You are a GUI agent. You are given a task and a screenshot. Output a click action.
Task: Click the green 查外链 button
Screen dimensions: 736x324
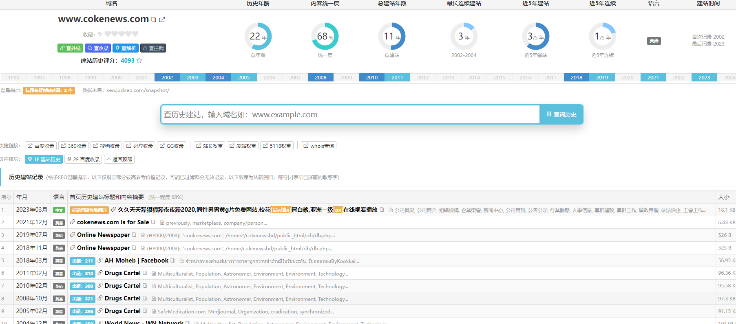[x=71, y=48]
